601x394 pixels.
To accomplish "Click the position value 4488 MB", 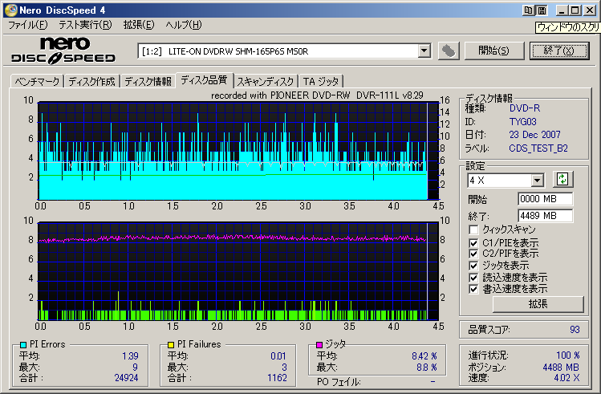I will click(x=561, y=368).
